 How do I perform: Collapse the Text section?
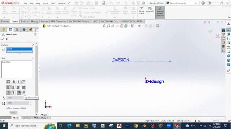click(x=33, y=58)
